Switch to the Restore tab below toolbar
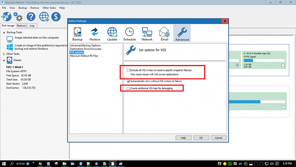Image resolution: width=296 pixels, height=167 pixels. (21, 26)
